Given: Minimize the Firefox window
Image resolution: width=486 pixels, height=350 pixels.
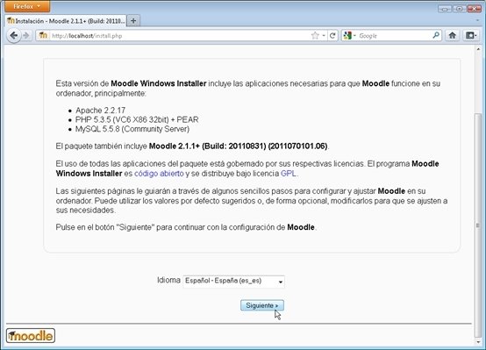Looking at the screenshot, I should click(445, 9).
